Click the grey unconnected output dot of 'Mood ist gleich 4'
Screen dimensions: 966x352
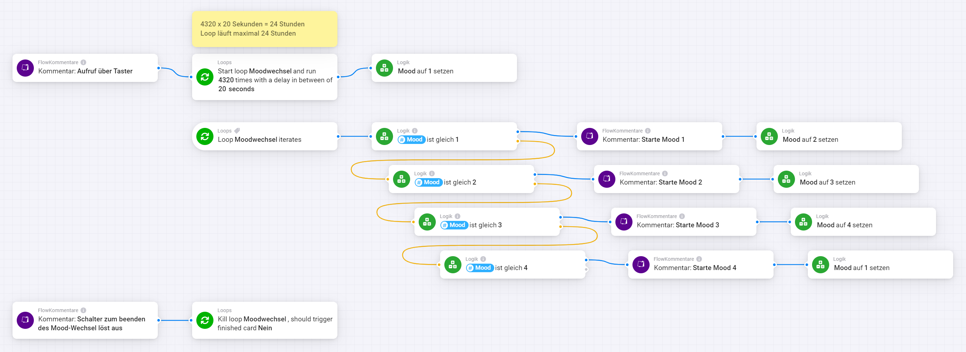[x=587, y=270]
